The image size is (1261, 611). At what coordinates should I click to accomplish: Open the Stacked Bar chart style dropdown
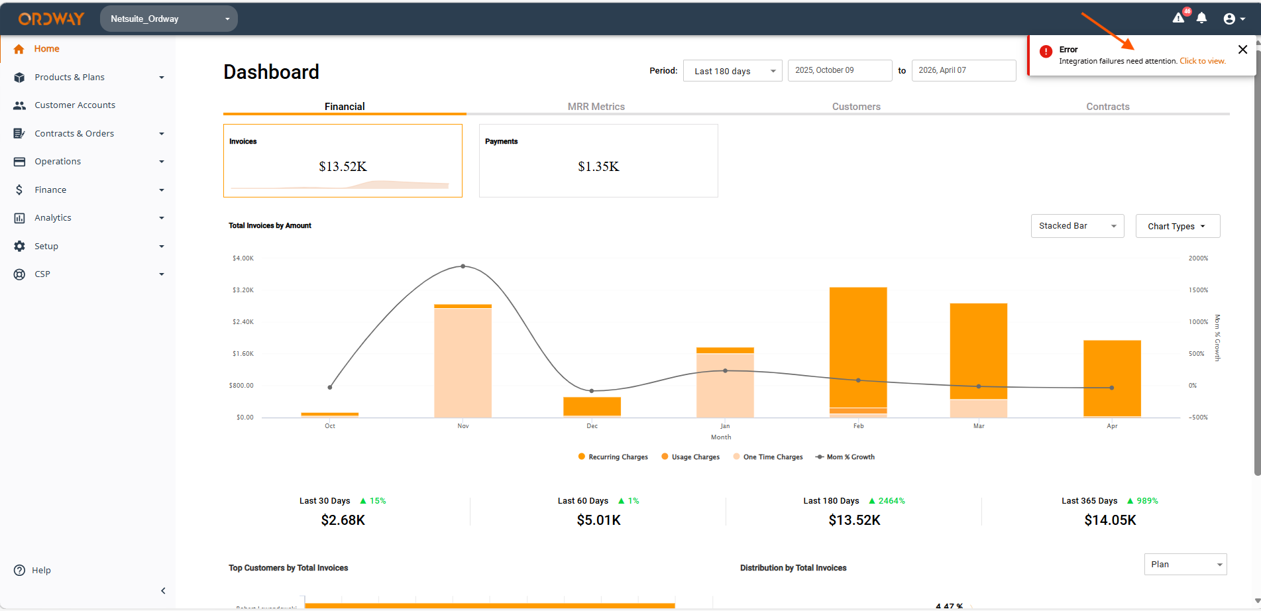point(1077,226)
